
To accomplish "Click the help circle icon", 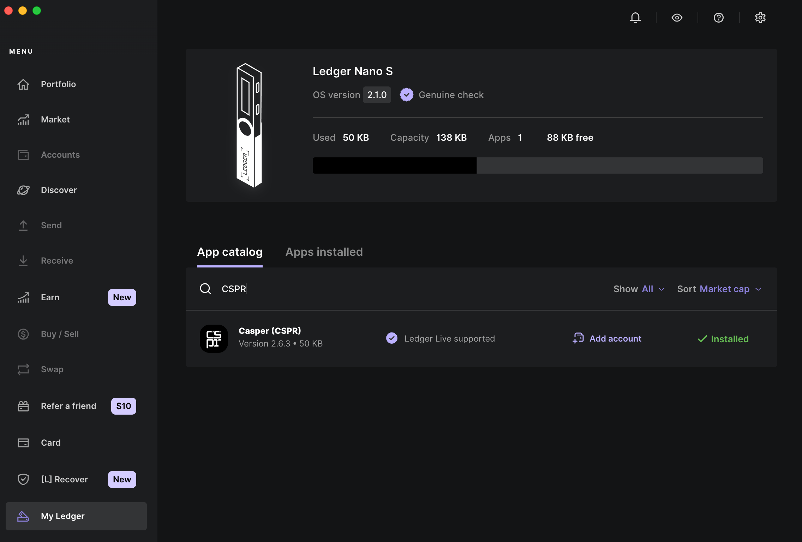I will coord(719,17).
